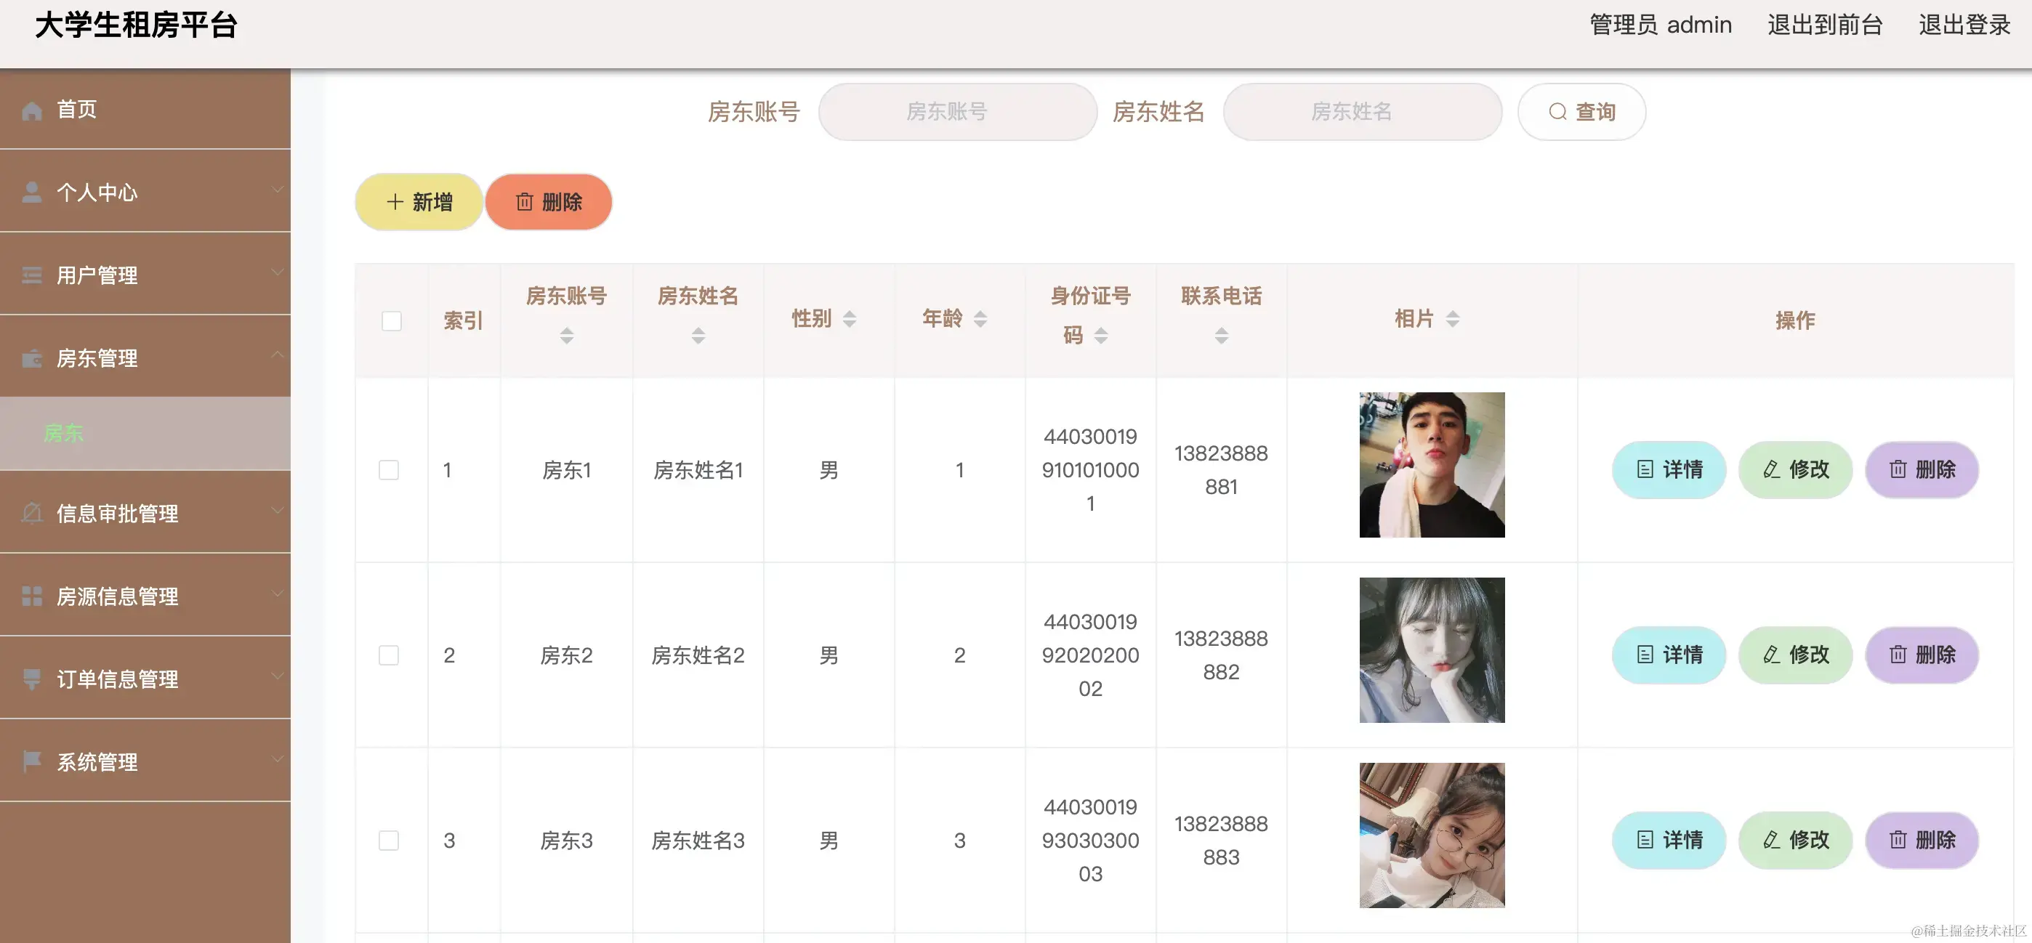Viewport: 2032px width, 943px height.
Task: Click the 个人中心 person icon
Action: (31, 192)
